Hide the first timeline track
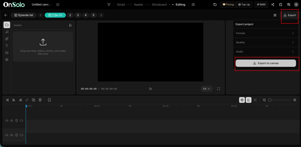Image resolution: width=301 pixels, height=147 pixels. (11, 121)
